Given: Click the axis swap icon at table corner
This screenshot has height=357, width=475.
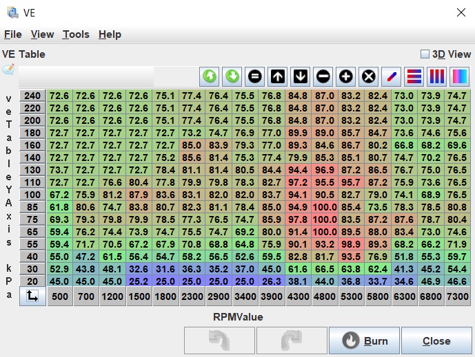Looking at the screenshot, I should pos(32,296).
